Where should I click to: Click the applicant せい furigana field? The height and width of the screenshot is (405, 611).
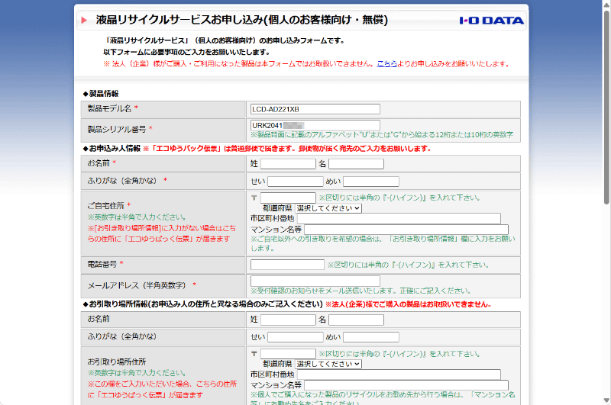296,182
